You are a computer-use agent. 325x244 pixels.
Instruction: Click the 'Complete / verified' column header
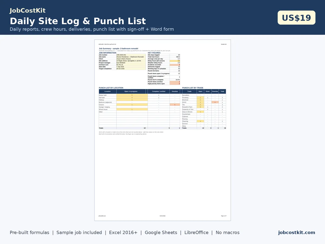pos(159,91)
